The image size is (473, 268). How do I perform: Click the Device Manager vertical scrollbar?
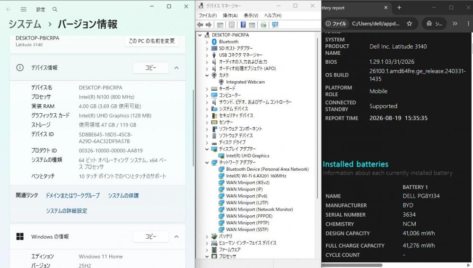[318, 117]
